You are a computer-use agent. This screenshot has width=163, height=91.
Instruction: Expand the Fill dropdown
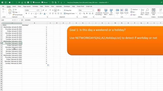tap(135, 12)
